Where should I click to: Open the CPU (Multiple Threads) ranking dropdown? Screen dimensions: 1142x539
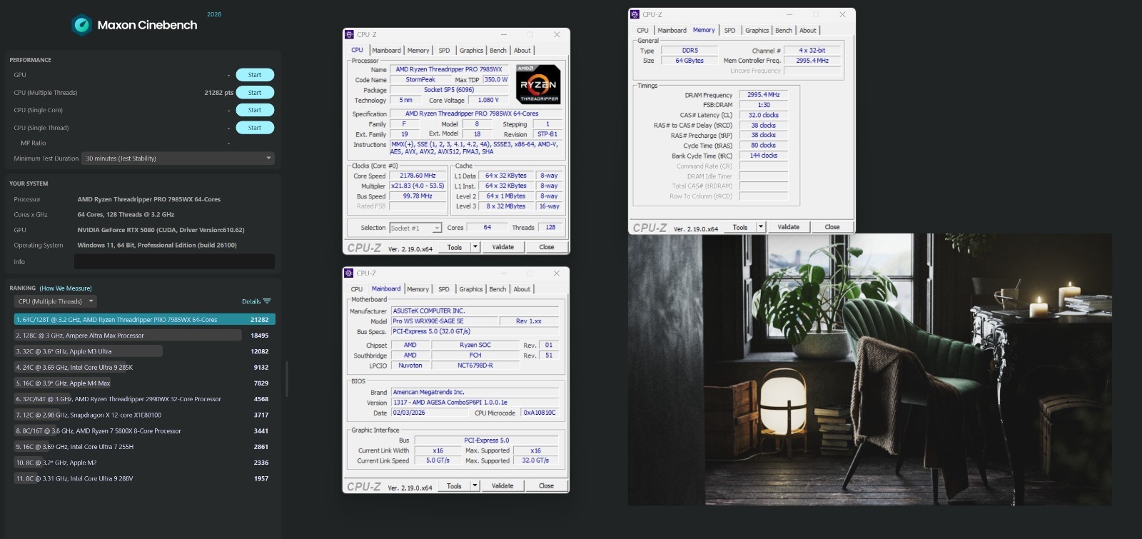pos(56,301)
